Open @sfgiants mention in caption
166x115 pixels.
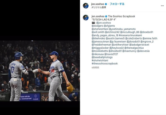coord(109,26)
